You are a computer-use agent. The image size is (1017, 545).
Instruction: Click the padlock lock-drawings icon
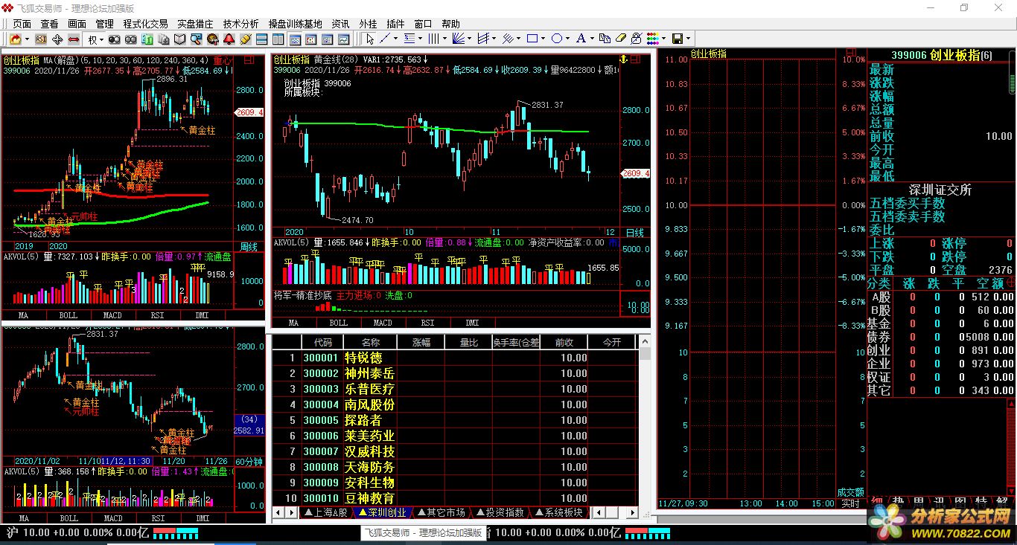[x=636, y=39]
